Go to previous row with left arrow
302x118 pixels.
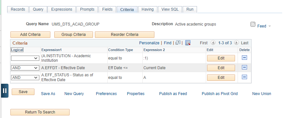213,43
